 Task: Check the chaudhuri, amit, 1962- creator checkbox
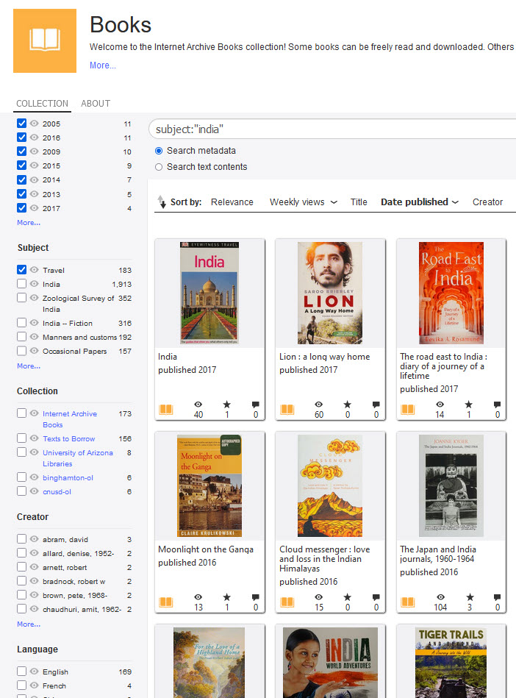coord(21,608)
